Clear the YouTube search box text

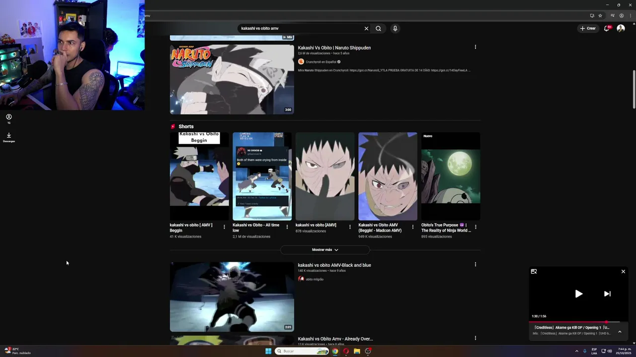[x=367, y=28]
